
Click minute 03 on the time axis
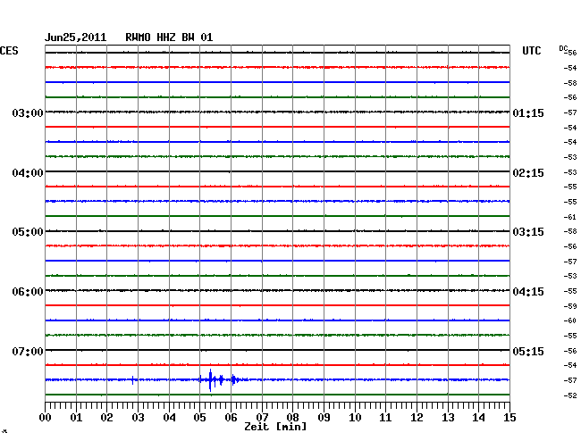(138, 418)
